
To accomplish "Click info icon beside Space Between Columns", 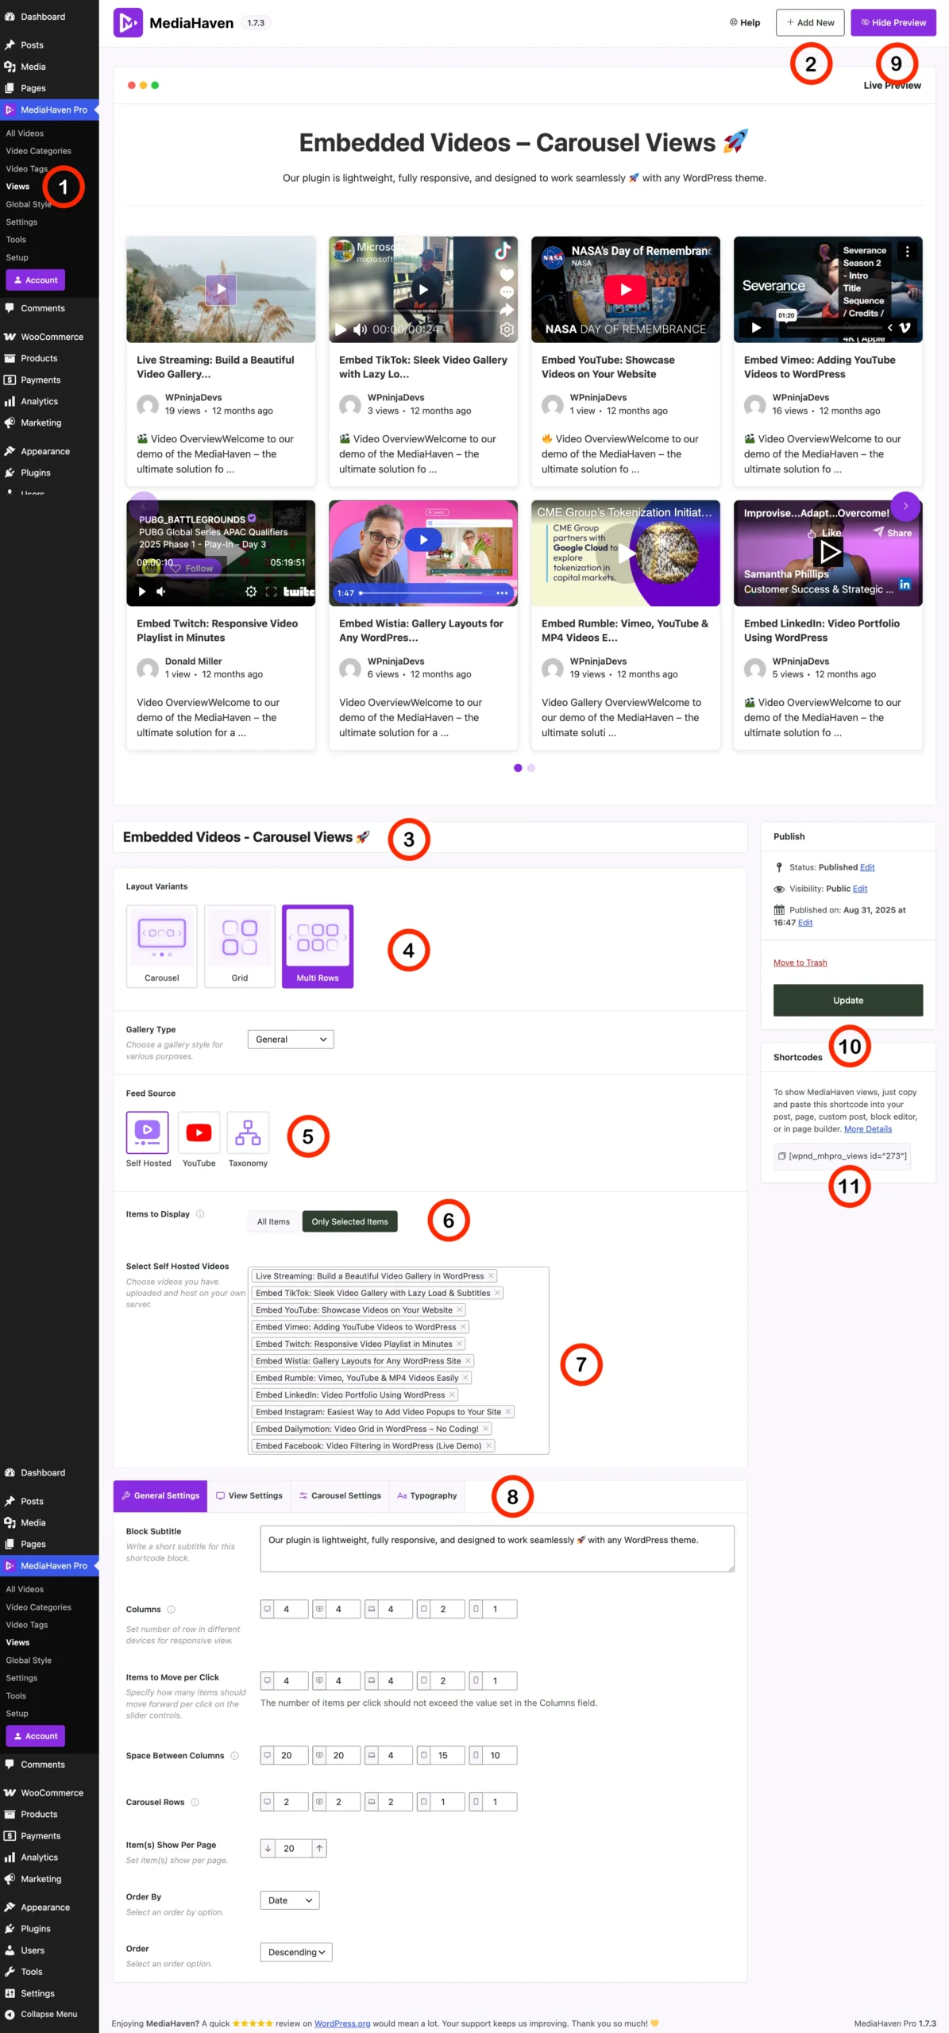I will [234, 1755].
